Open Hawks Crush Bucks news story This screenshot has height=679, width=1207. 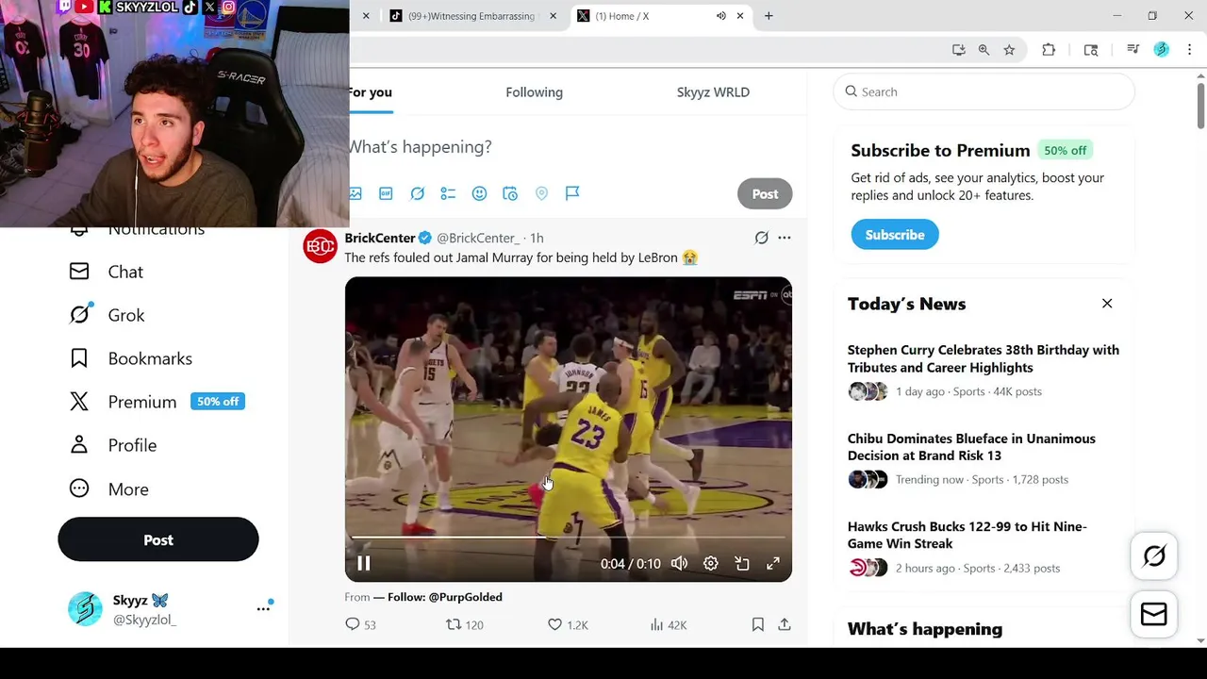click(x=984, y=547)
